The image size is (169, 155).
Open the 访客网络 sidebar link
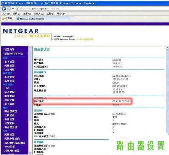pyautogui.click(x=9, y=70)
